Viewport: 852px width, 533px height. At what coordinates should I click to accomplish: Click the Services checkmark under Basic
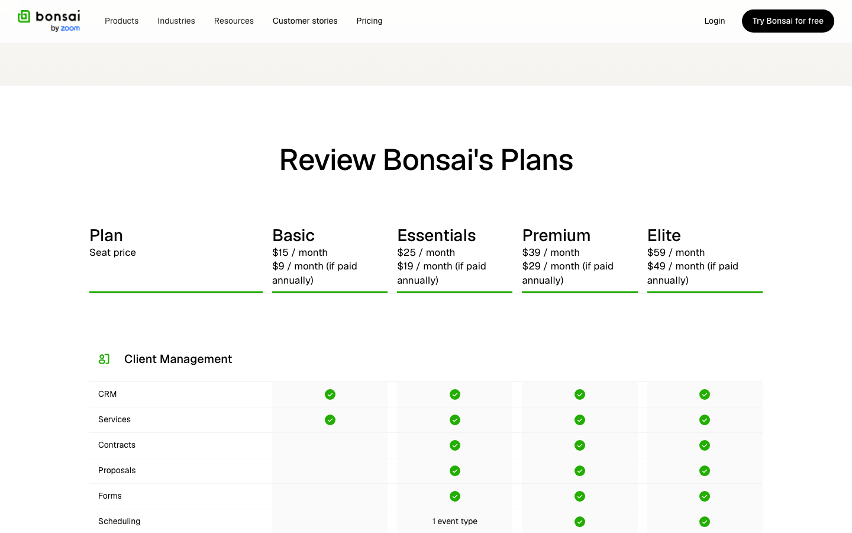pos(330,420)
